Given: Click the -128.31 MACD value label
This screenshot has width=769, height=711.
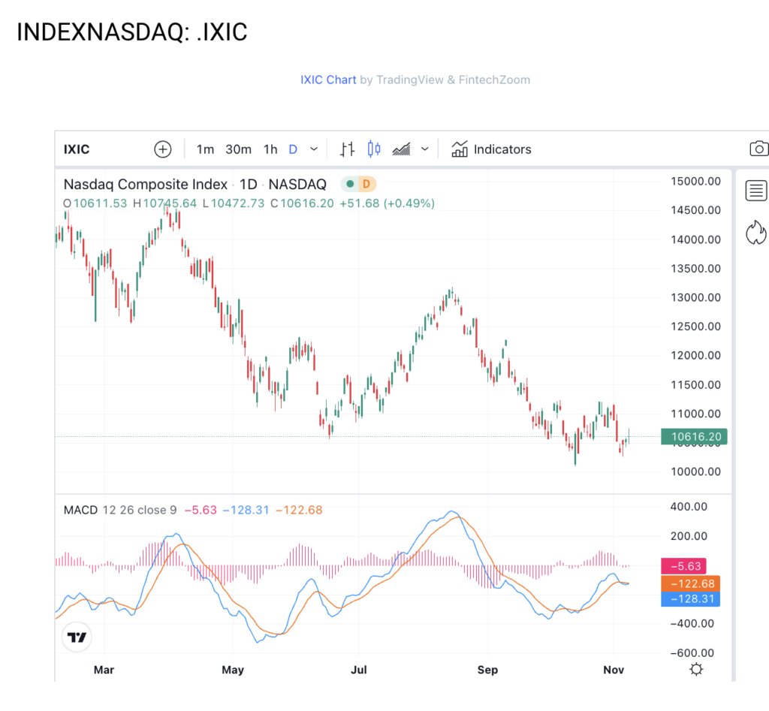Looking at the screenshot, I should [691, 598].
